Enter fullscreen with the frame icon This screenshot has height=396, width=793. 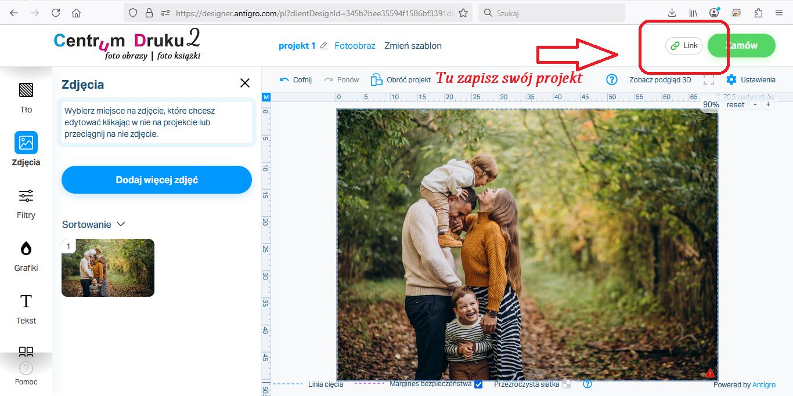coord(709,79)
